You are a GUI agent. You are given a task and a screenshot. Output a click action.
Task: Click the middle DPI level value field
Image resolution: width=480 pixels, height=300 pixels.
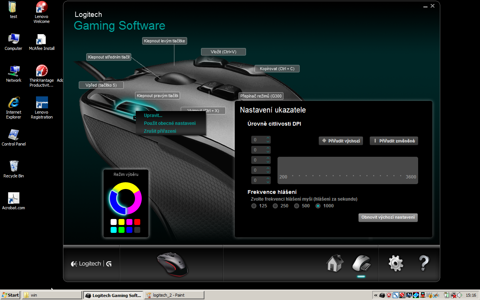[x=261, y=160]
